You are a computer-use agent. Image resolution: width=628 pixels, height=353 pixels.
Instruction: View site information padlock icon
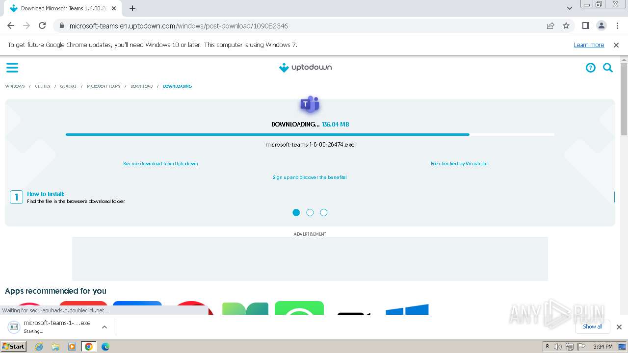(62, 25)
